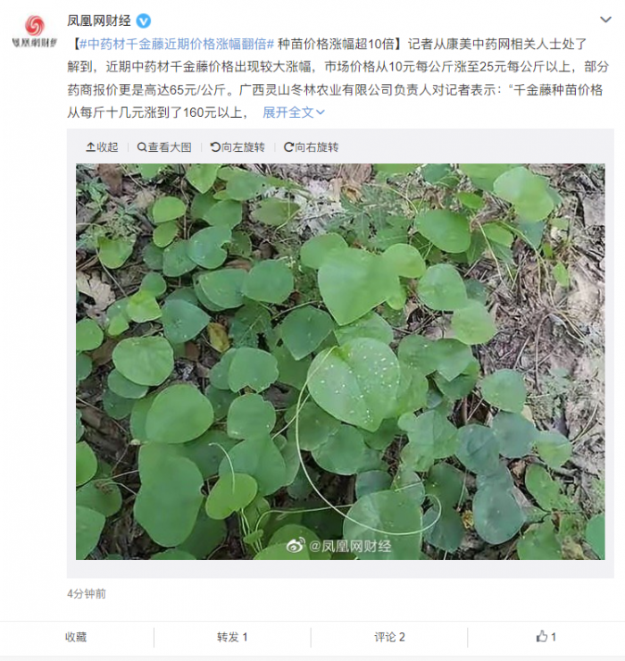The height and width of the screenshot is (661, 625).
Task: Click the magnifier icon beside 查看大图
Action: pos(142,147)
